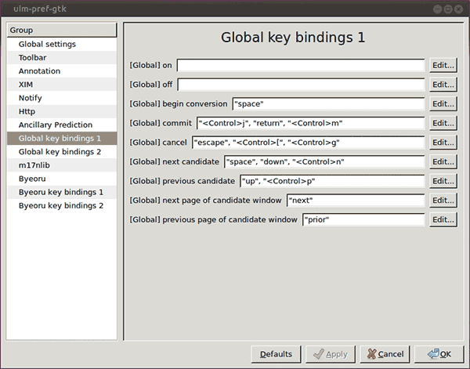This screenshot has height=369, width=470.
Task: Open Byeoru key bindings 1
Action: (x=62, y=193)
